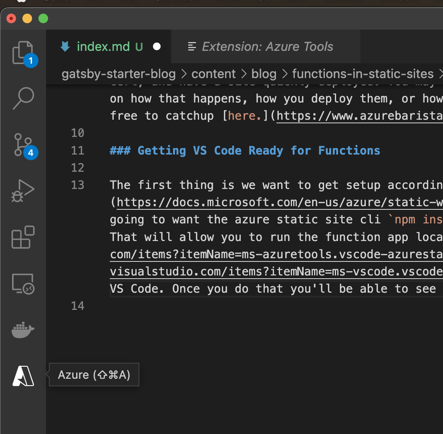The image size is (443, 434).
Task: Click line number 13 in gutter
Action: (x=78, y=185)
